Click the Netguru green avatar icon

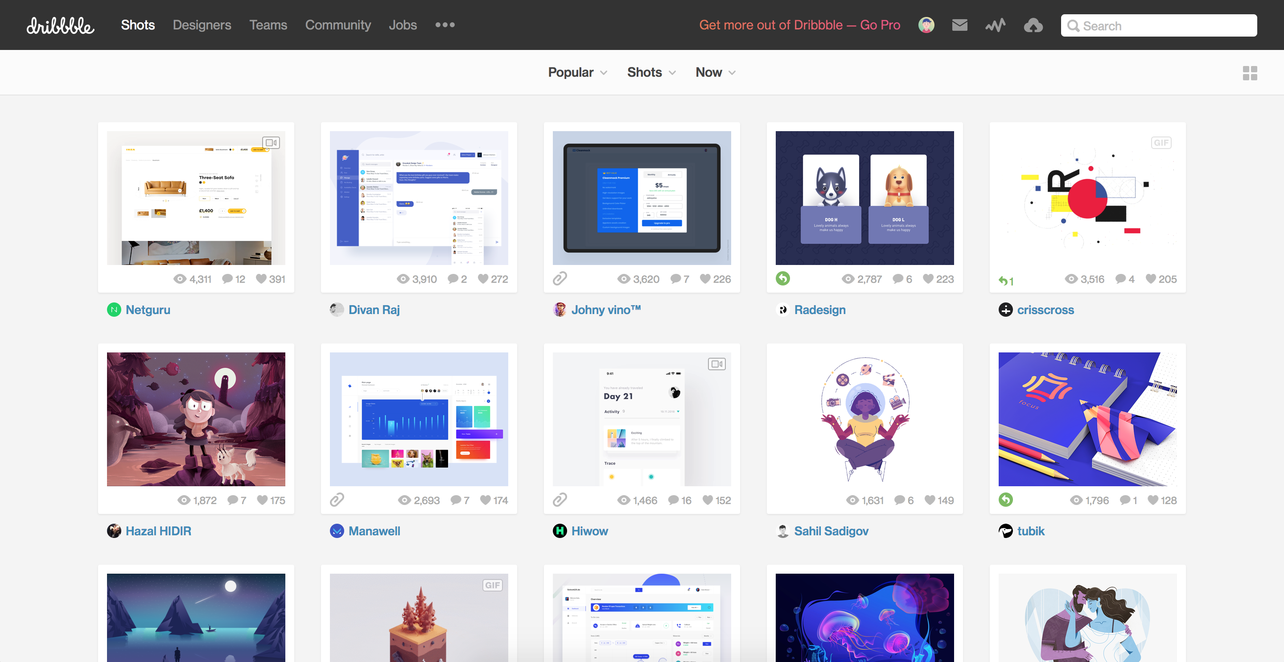(114, 310)
